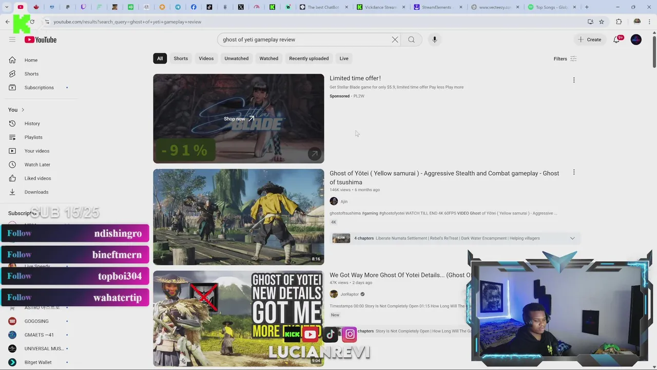Open Watch Later in the sidebar
Image resolution: width=657 pixels, height=370 pixels.
click(37, 164)
